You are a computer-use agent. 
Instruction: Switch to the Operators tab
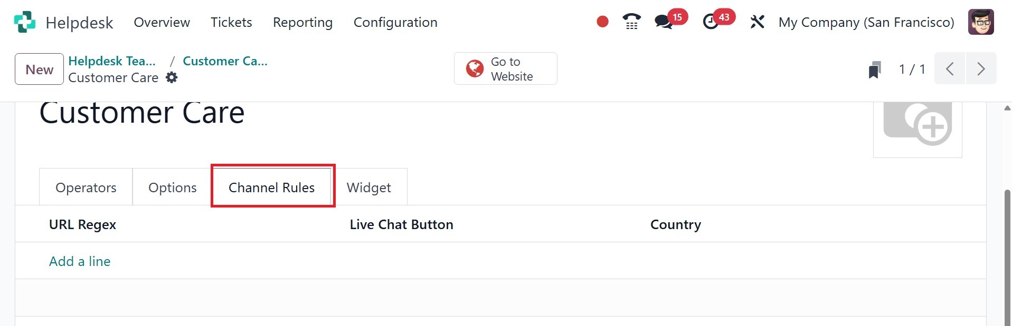pos(86,187)
